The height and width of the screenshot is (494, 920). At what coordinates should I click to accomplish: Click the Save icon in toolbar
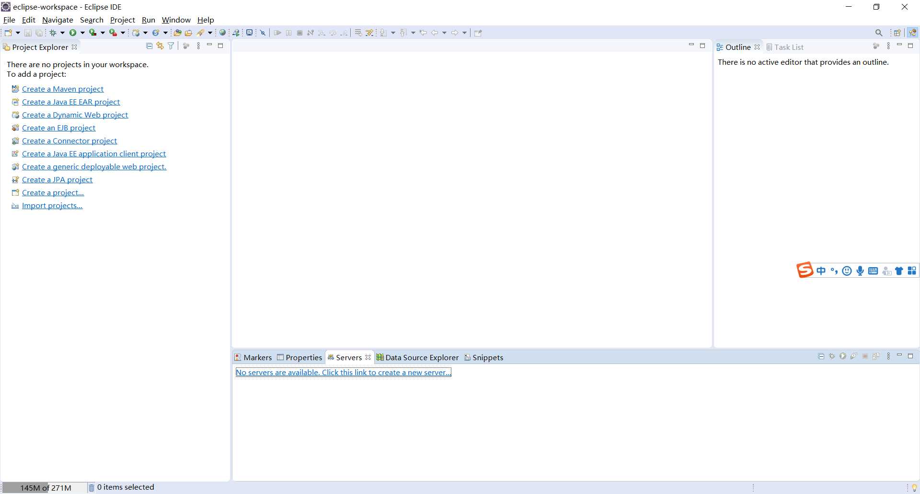pos(28,33)
